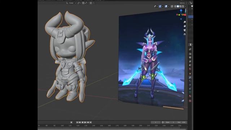Click frame 150 on the timeline ruler
231x130 pixels.
[x=101, y=126]
